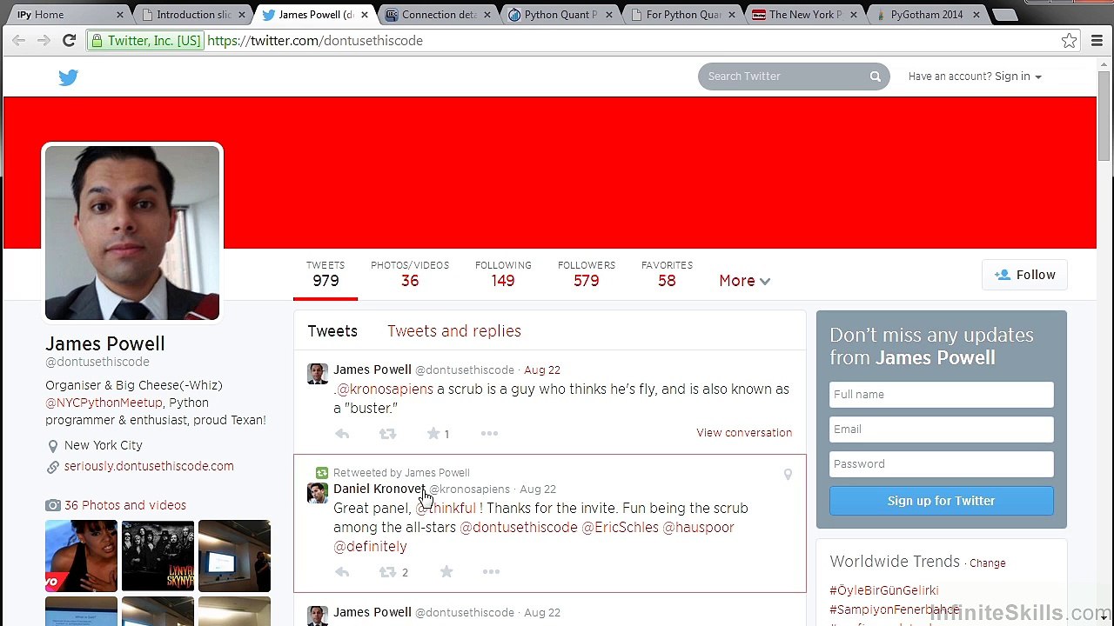
Task: Click the Email signup field
Action: click(x=941, y=430)
